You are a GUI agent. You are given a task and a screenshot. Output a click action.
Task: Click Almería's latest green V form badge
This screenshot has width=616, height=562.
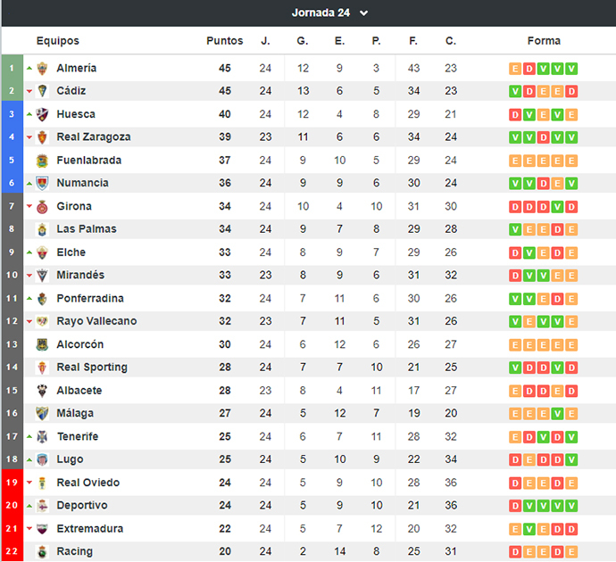click(x=571, y=69)
